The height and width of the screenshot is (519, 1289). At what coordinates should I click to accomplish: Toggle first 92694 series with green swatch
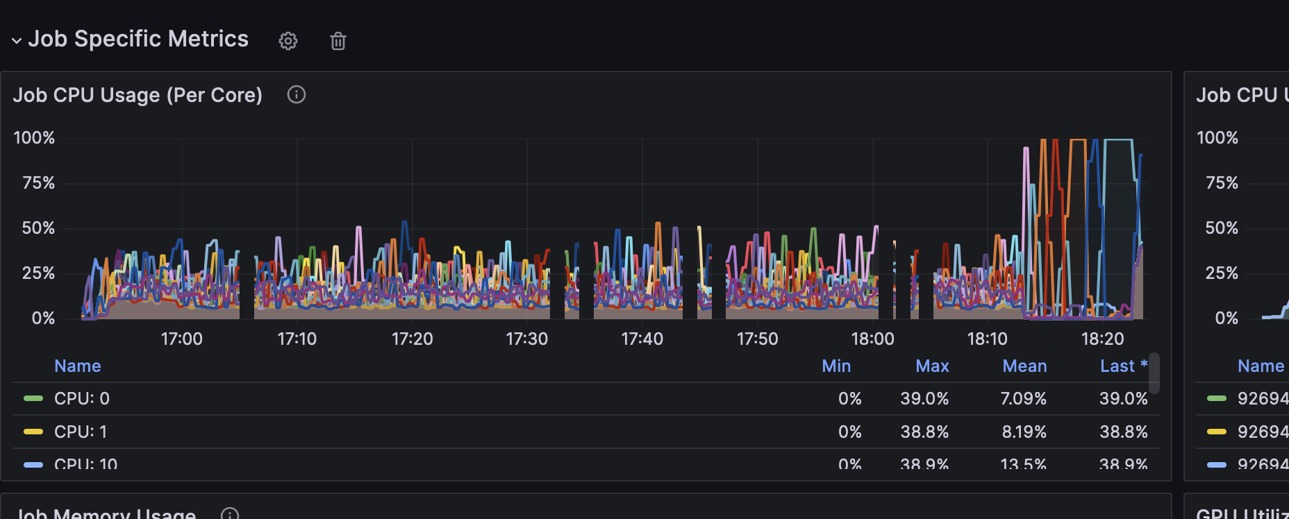tap(1263, 398)
